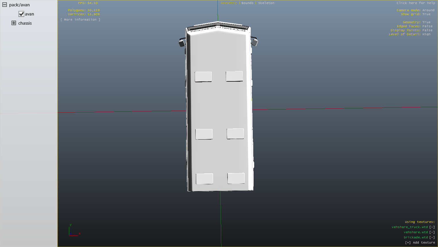This screenshot has height=247, width=438.
Task: Toggle the avan model checkbox
Action: 21,14
